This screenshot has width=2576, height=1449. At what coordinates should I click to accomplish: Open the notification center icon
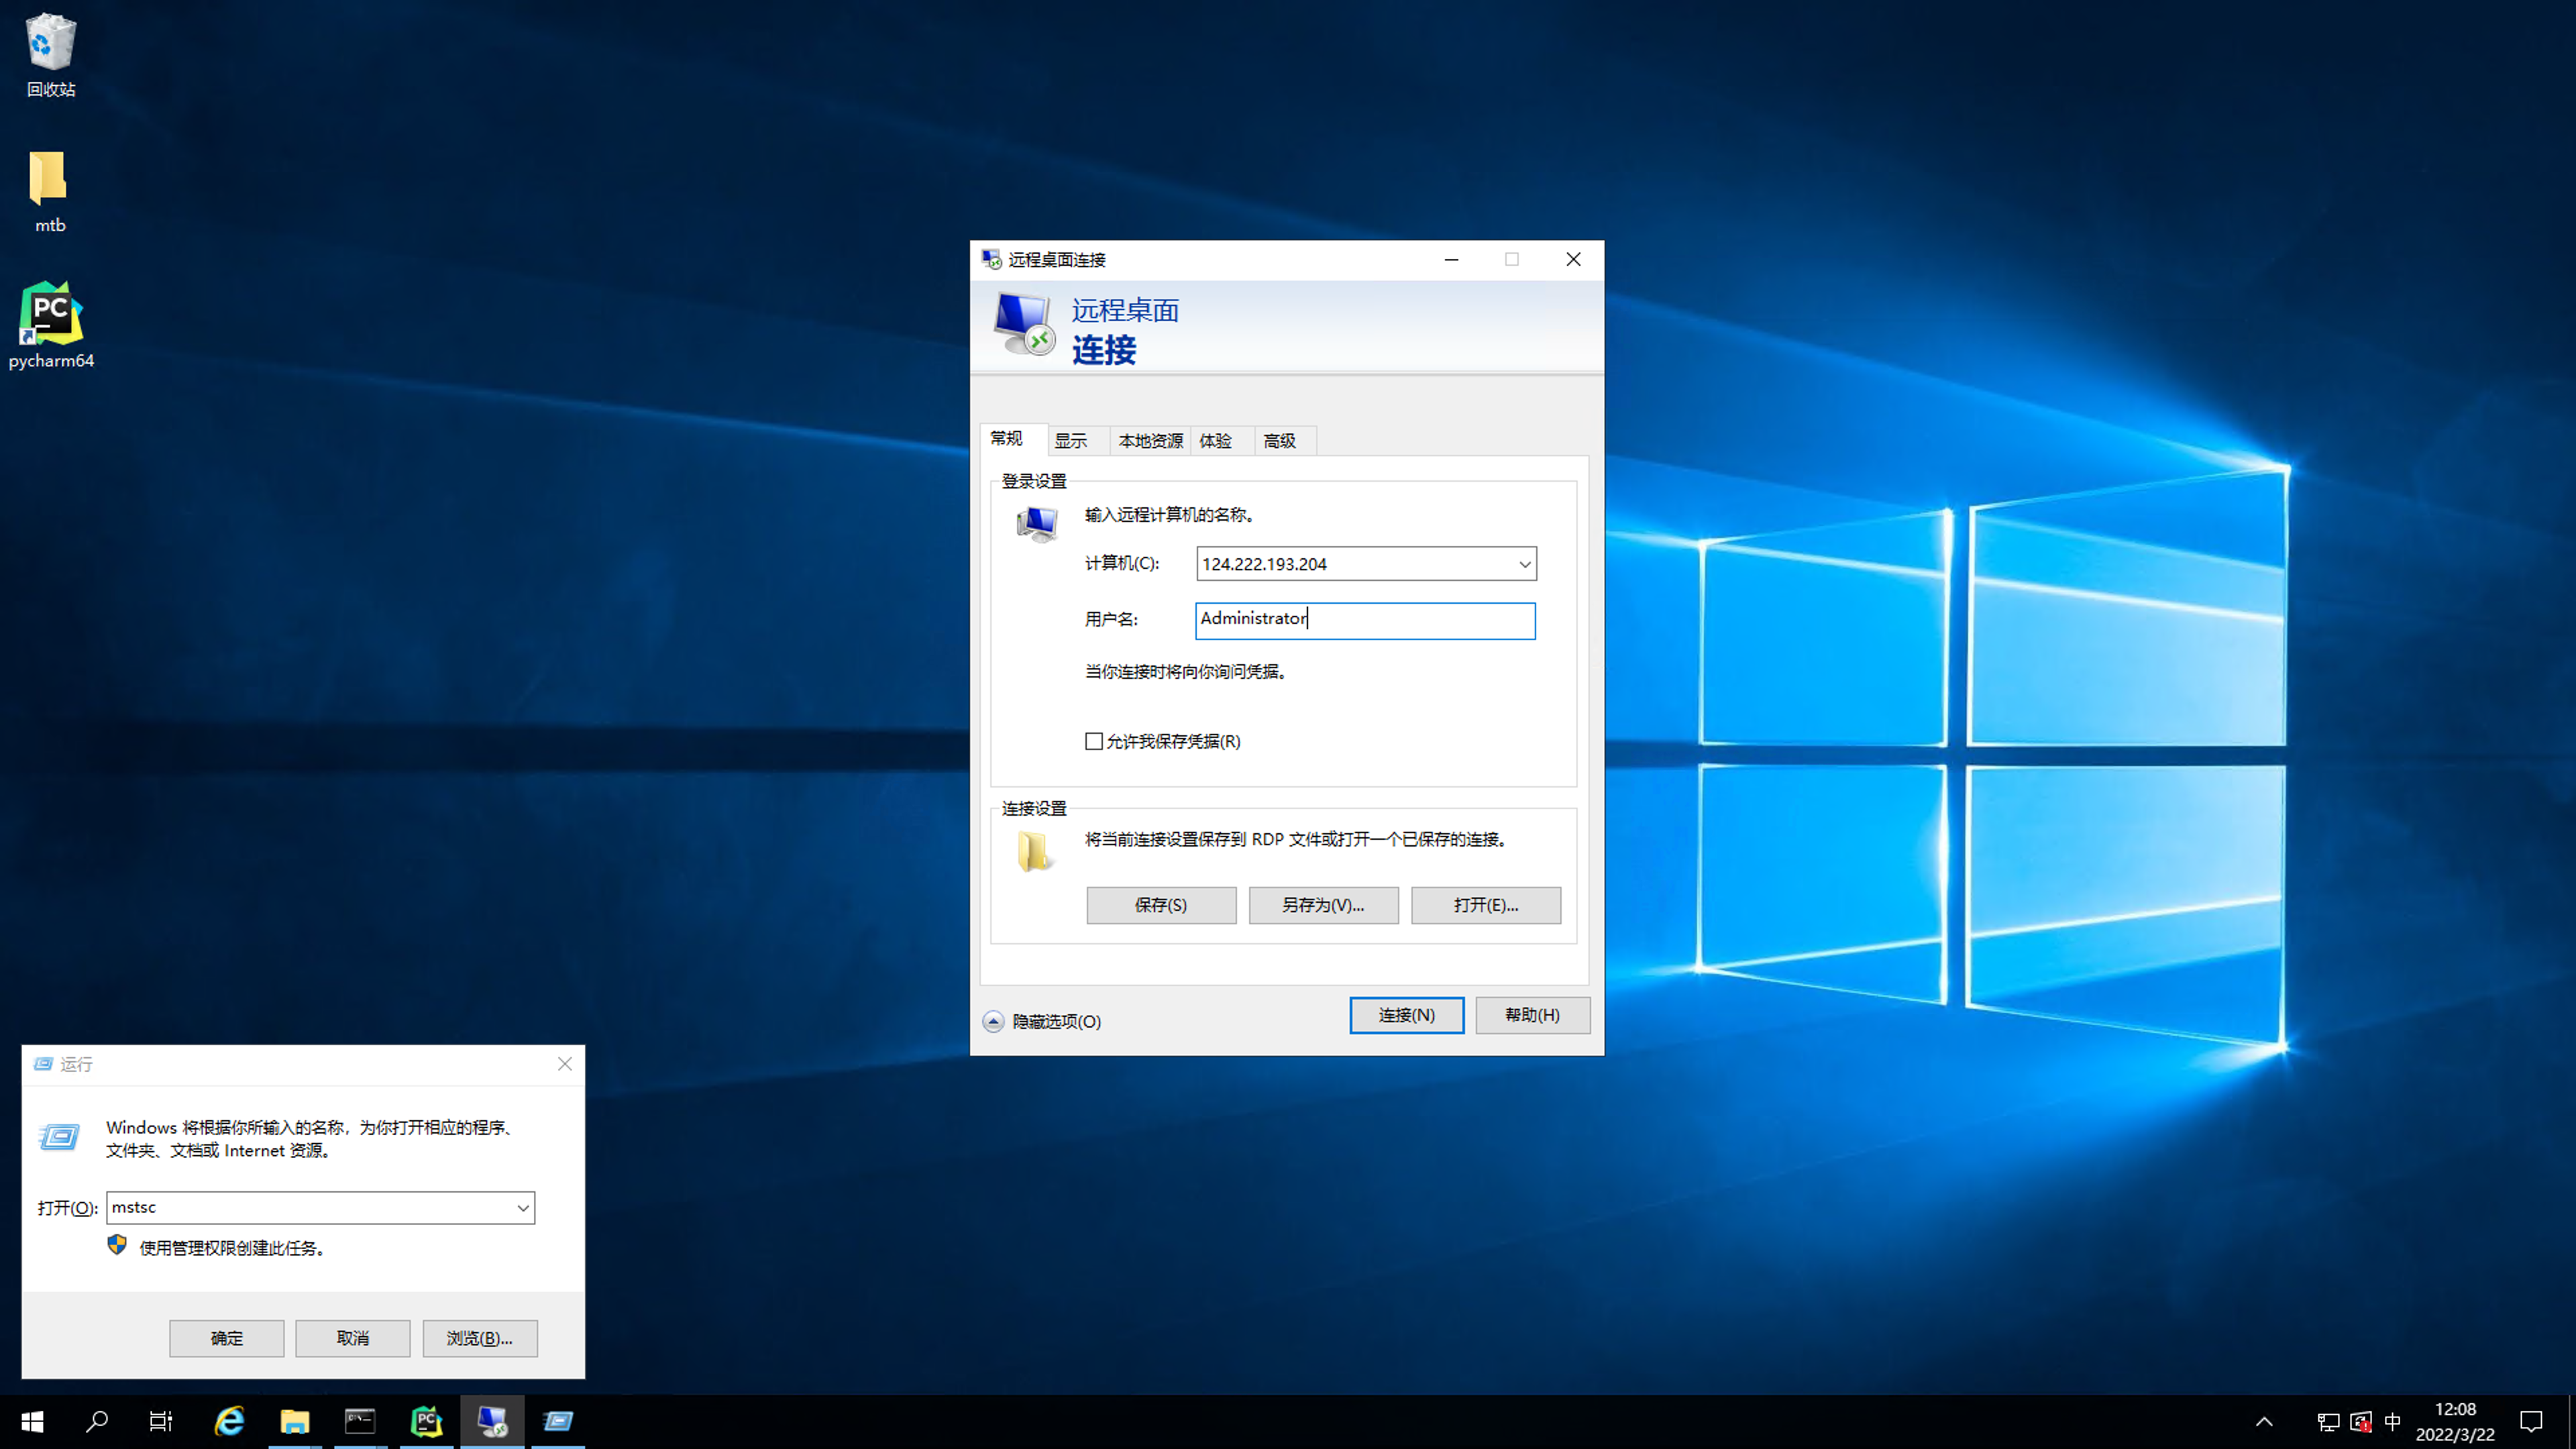(x=2531, y=1421)
